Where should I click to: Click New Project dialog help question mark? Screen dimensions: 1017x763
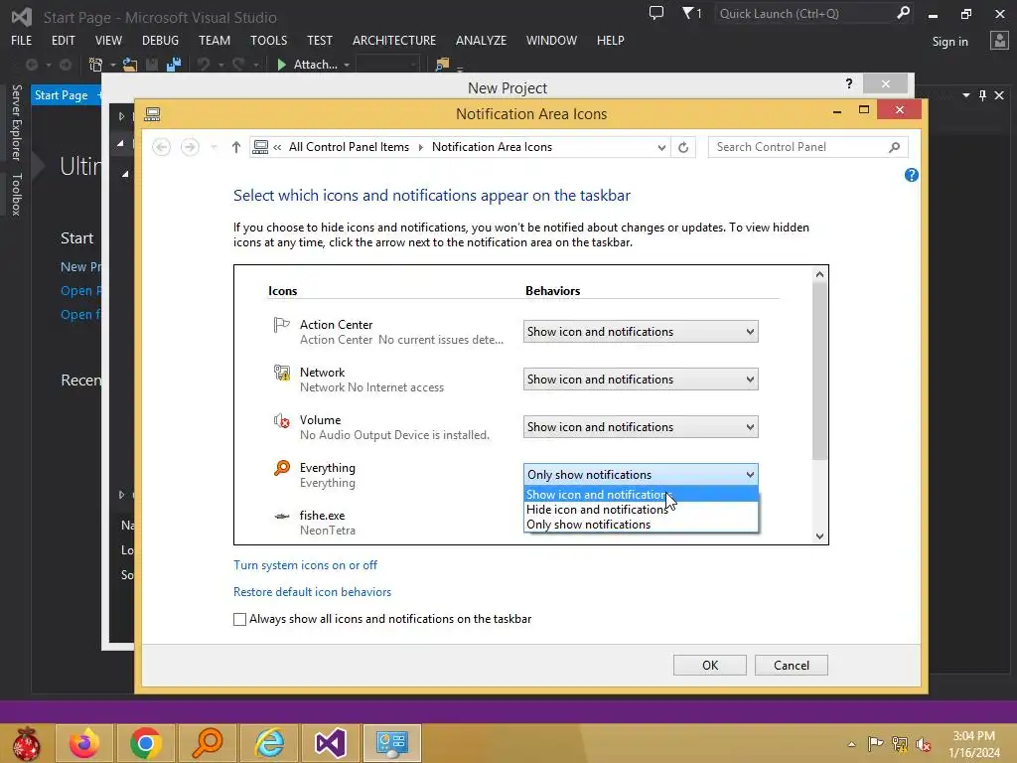pyautogui.click(x=849, y=83)
